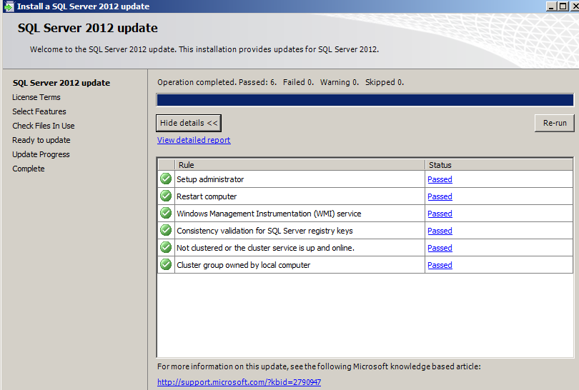Click the check icon for Consistency validation rule

[x=166, y=230]
